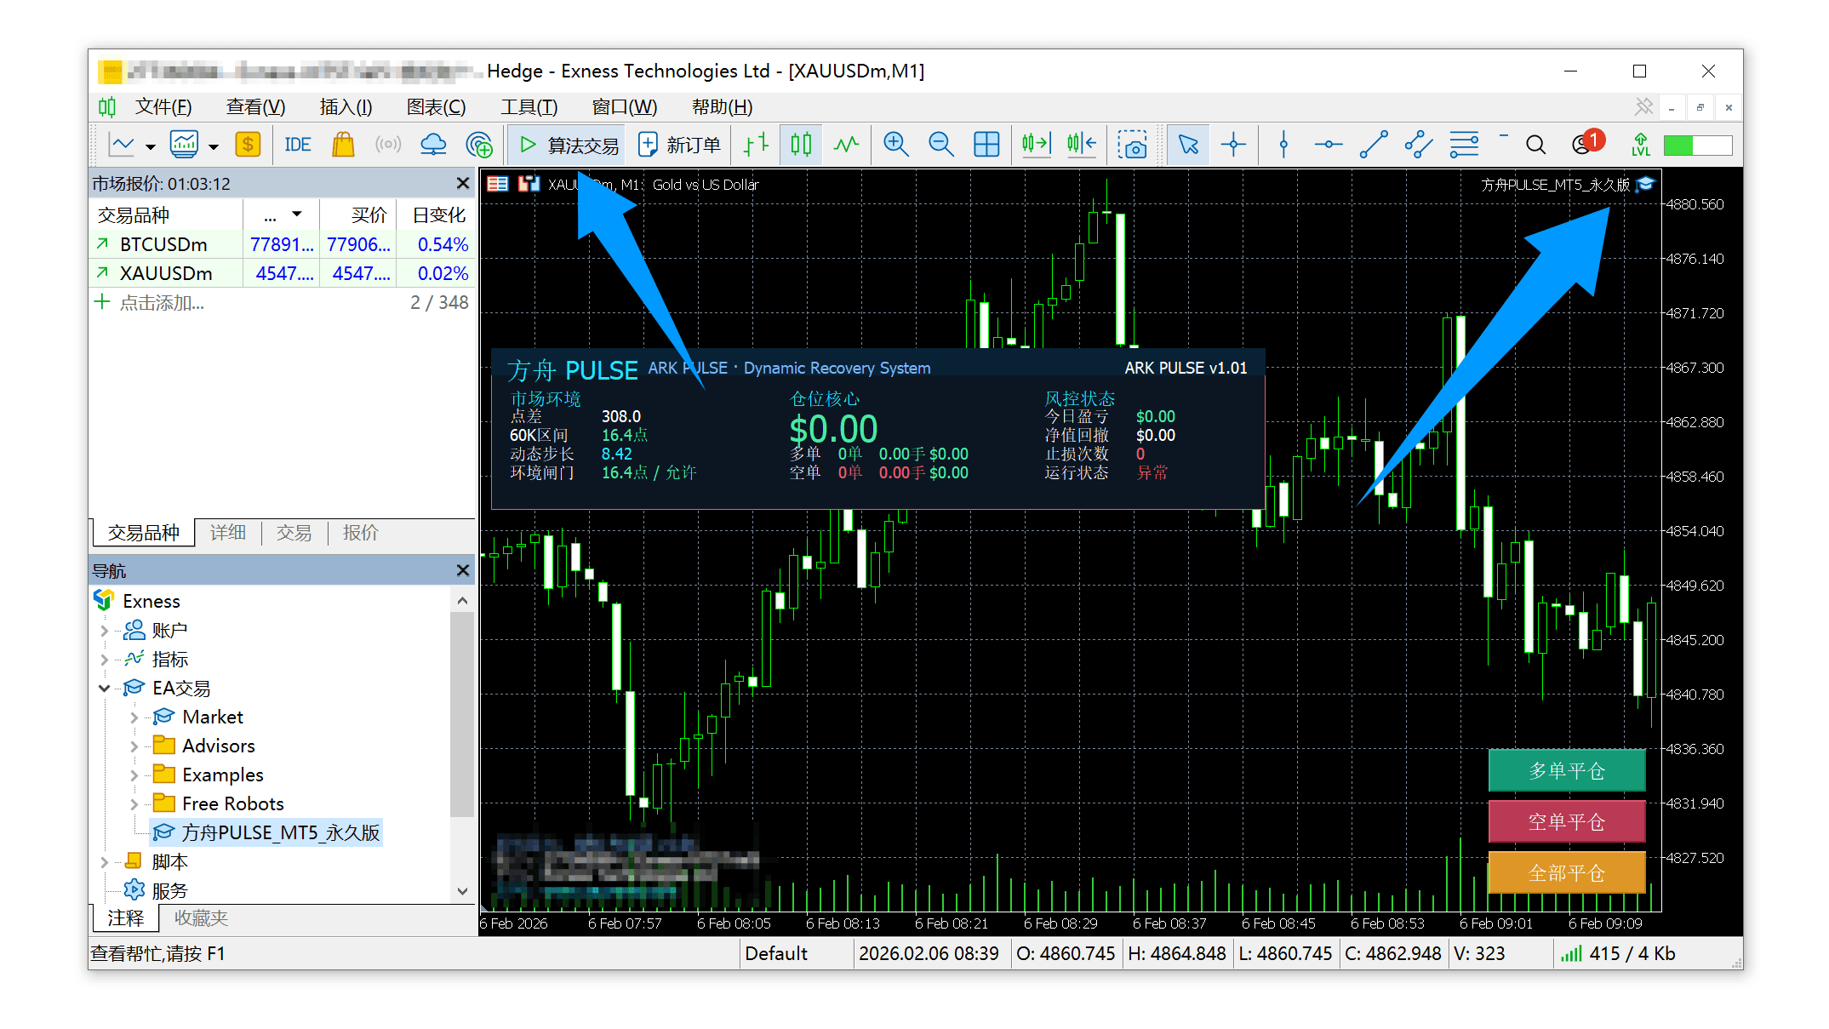This screenshot has height=1029, width=1829.
Task: Draw an equidistant channel
Action: 1419,145
